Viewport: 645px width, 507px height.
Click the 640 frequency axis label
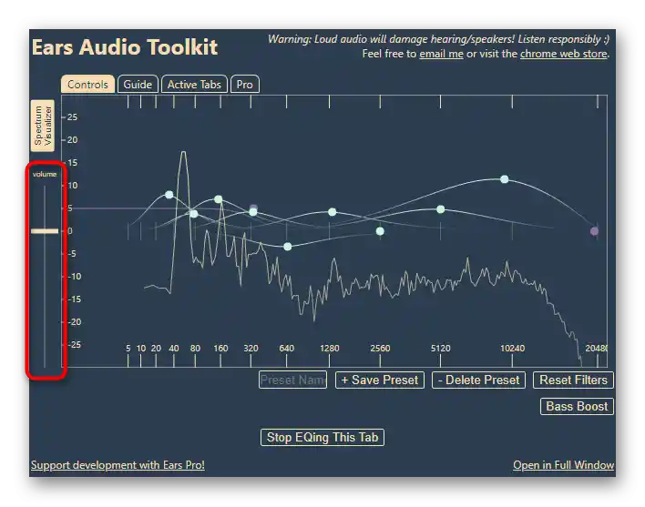286,348
